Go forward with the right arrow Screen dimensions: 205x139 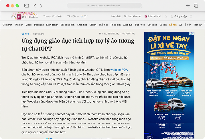coord(41,6)
